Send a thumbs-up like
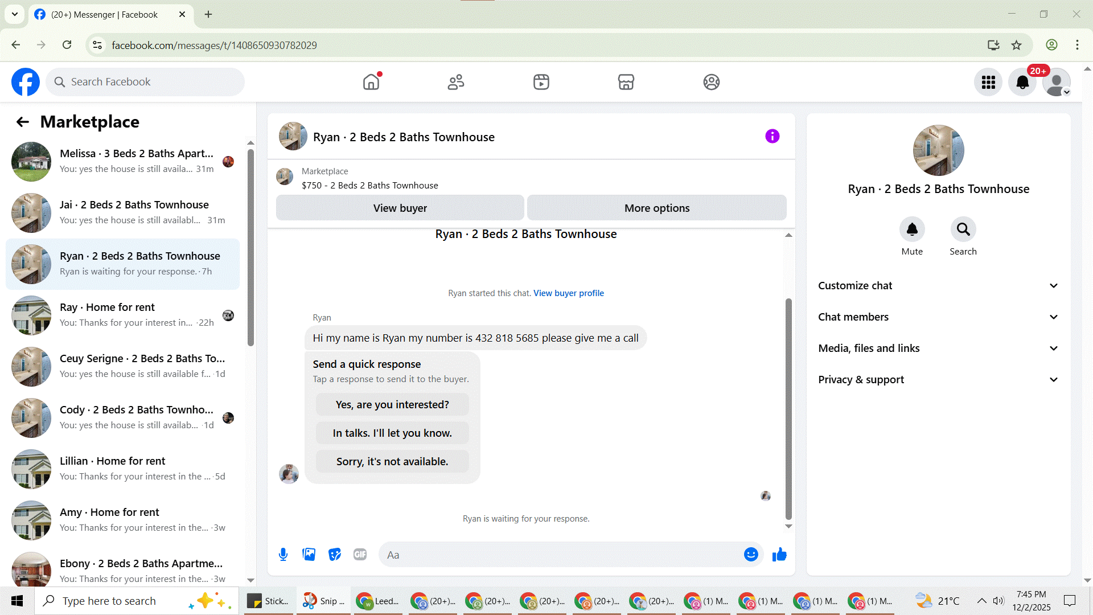 [x=779, y=555]
